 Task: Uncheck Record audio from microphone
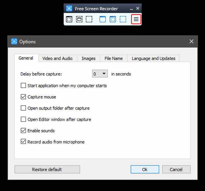tap(23, 142)
